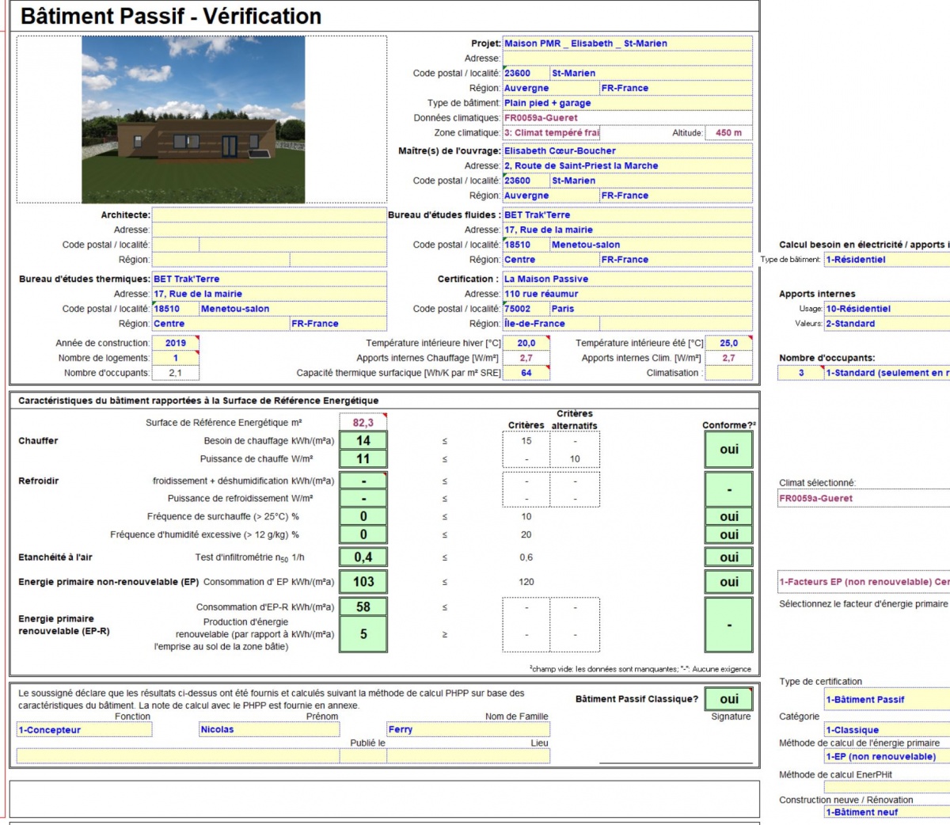
Task: Click the EP consumption value 103
Action: tap(363, 582)
